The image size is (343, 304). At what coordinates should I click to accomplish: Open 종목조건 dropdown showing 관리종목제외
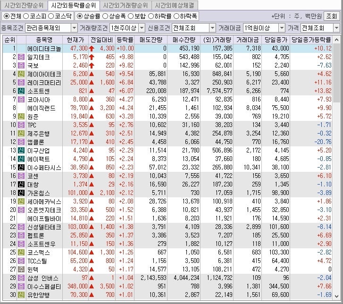[x=51, y=28]
